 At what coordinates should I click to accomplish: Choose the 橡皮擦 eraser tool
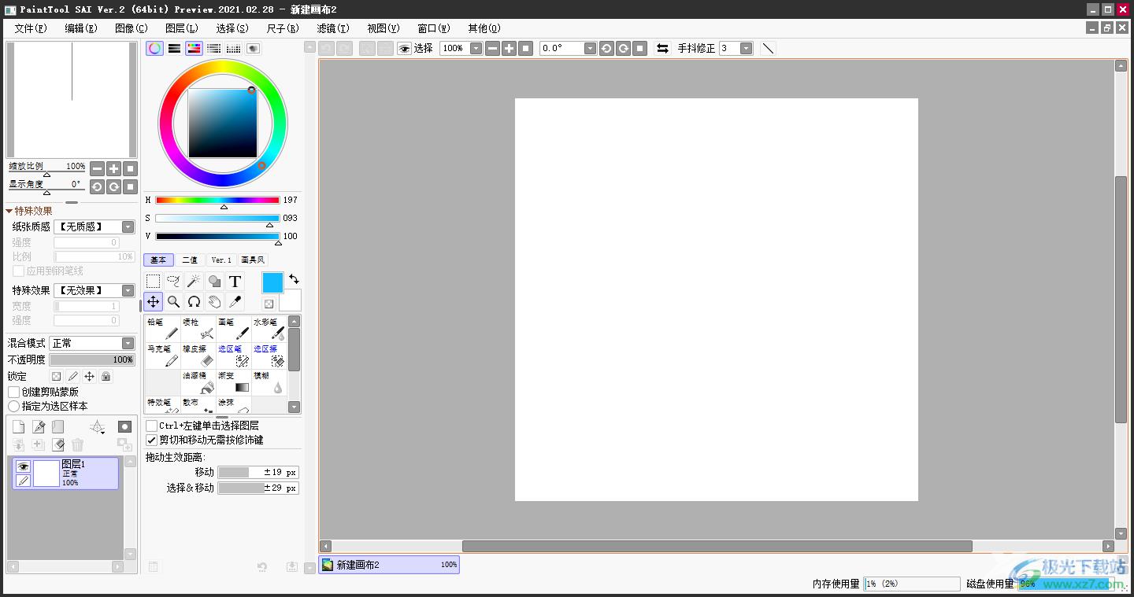pyautogui.click(x=198, y=356)
